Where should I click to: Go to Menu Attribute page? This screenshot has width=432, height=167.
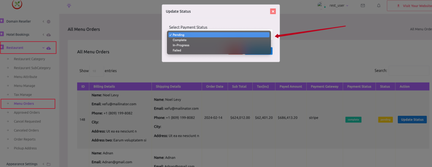(x=25, y=77)
